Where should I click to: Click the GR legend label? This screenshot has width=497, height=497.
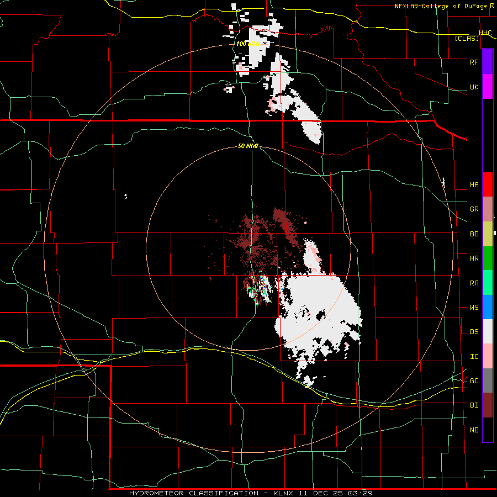[x=474, y=209]
